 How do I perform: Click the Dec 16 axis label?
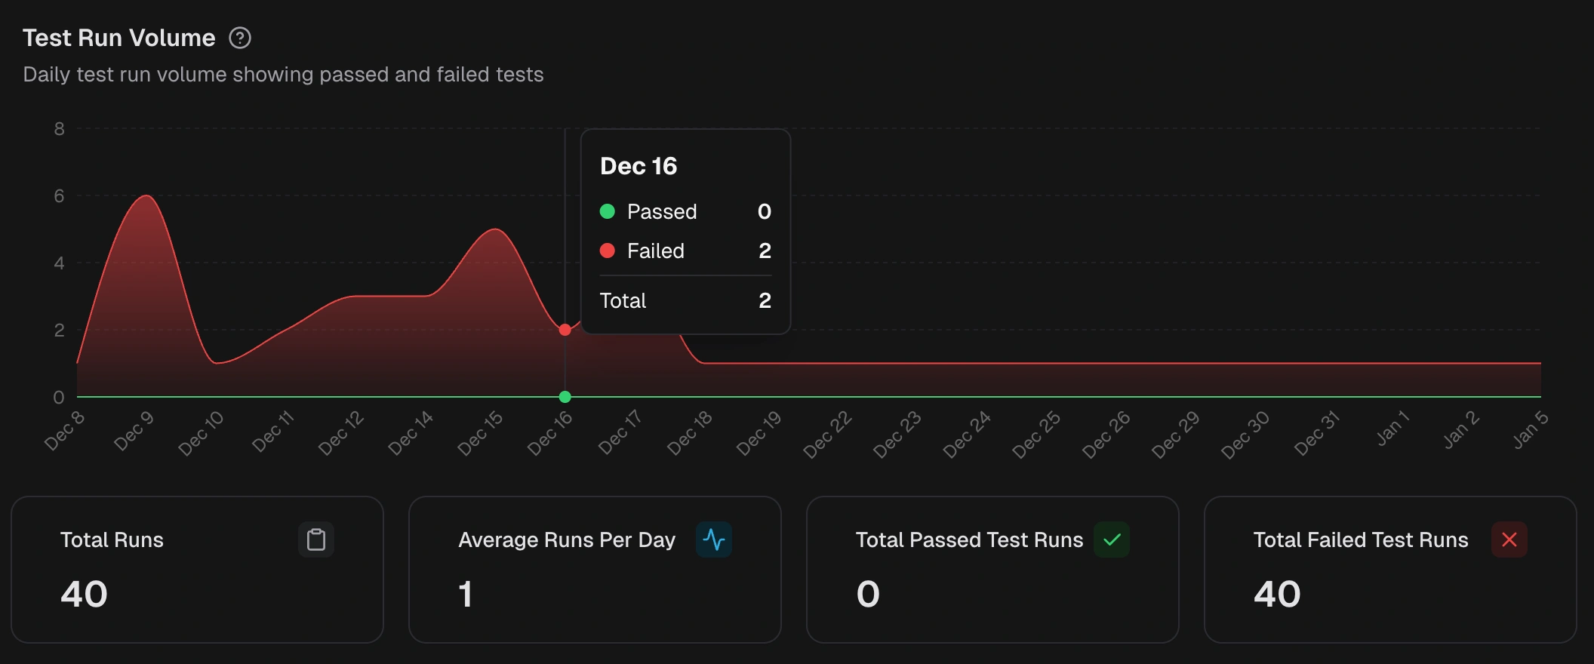pos(550,434)
